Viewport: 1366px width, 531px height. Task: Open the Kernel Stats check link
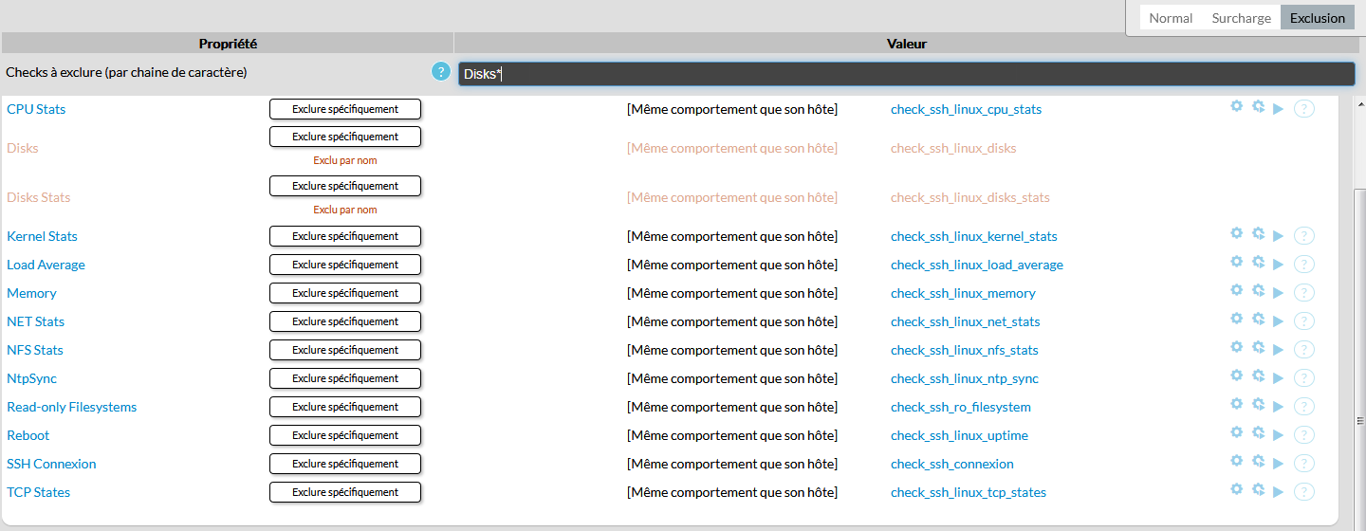point(42,236)
